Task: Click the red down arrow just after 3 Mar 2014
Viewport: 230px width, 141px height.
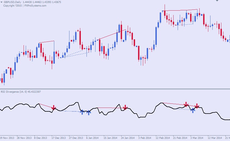Action: [197, 106]
